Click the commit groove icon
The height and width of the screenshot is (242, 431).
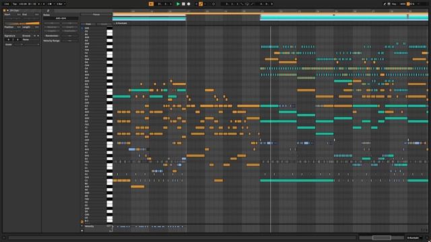38,36
